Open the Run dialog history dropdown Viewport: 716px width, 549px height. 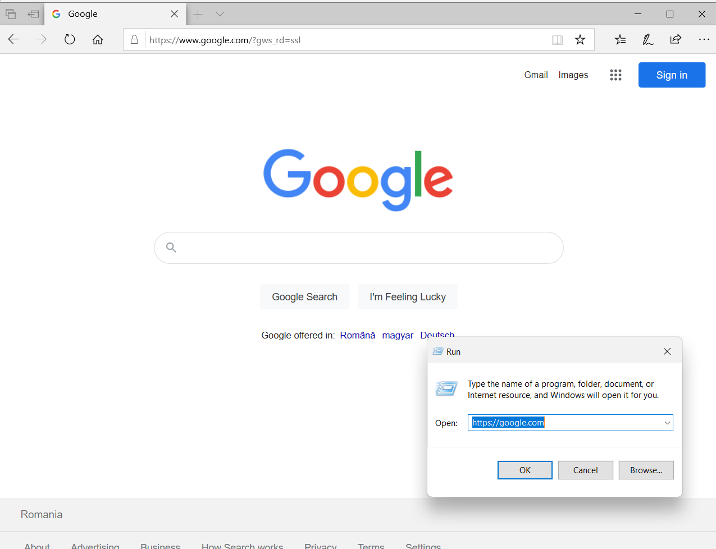pos(667,422)
